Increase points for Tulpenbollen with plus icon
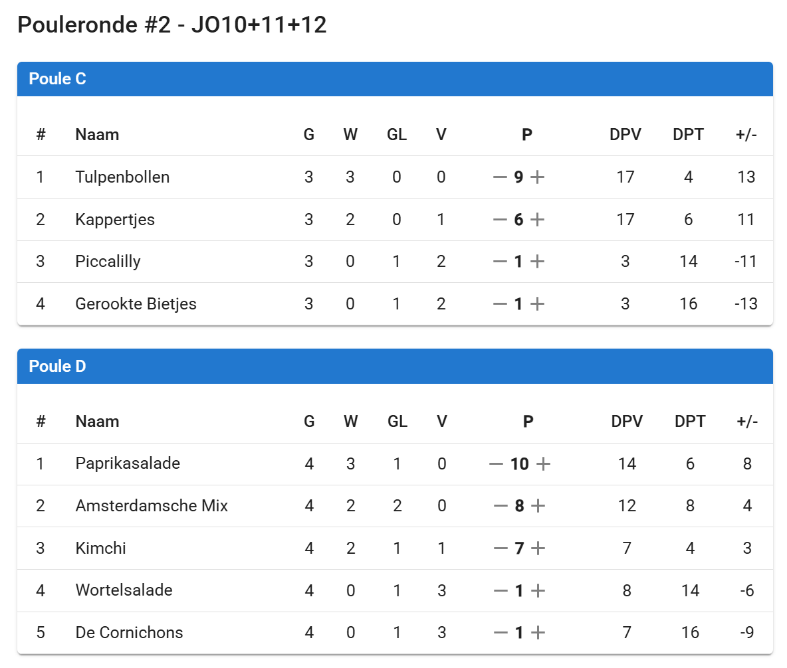 [538, 177]
